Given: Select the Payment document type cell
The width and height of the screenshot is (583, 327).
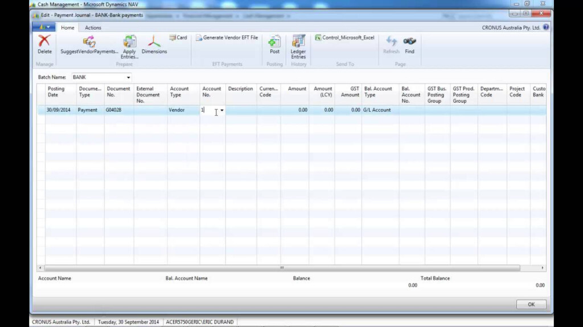Looking at the screenshot, I should [91, 110].
